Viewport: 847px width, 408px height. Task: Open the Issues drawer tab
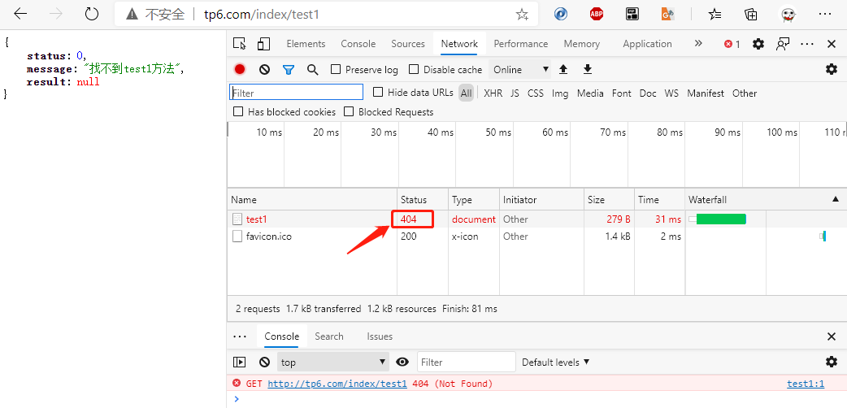(x=380, y=336)
